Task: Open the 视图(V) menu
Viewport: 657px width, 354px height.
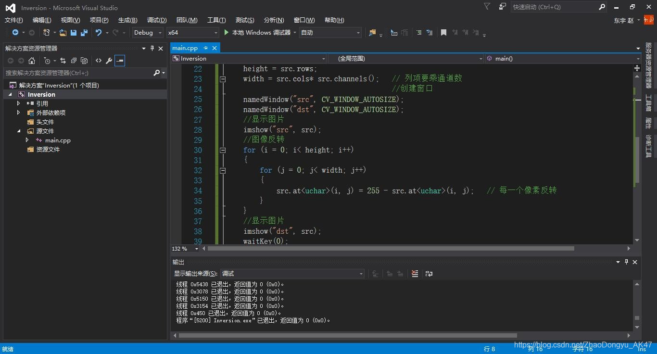Action: [70, 20]
